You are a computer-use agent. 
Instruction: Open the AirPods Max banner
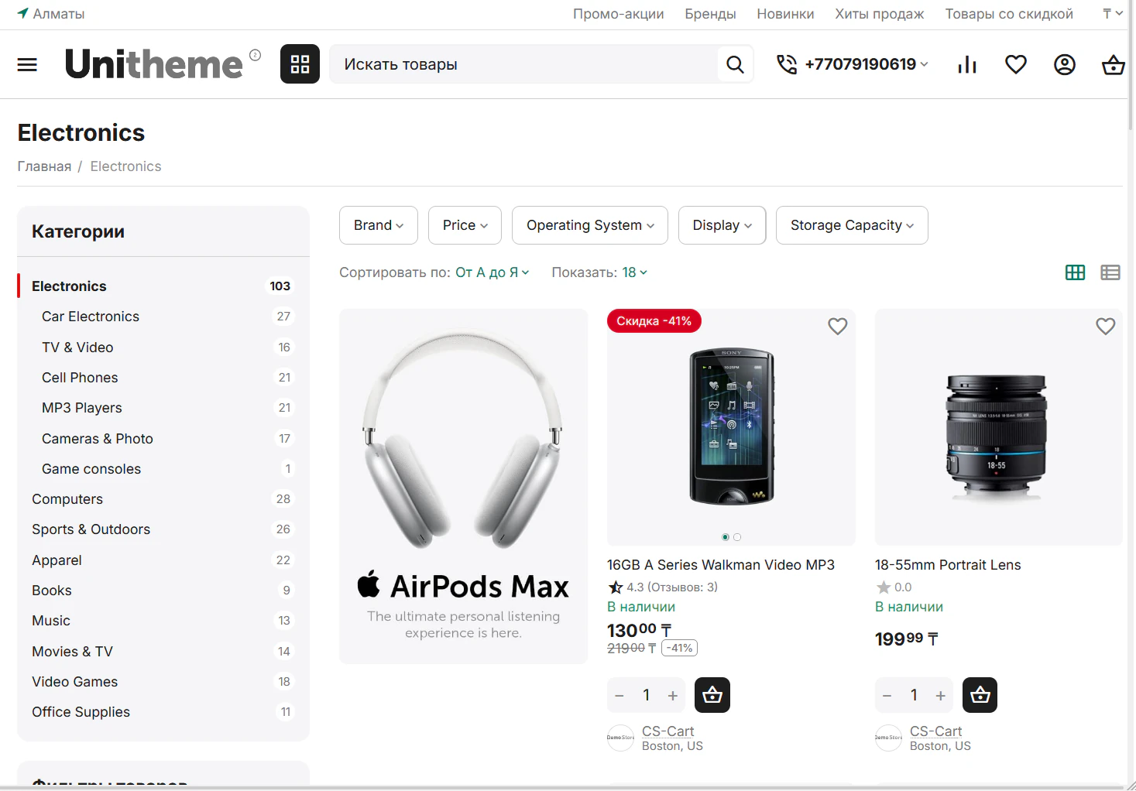tap(463, 486)
